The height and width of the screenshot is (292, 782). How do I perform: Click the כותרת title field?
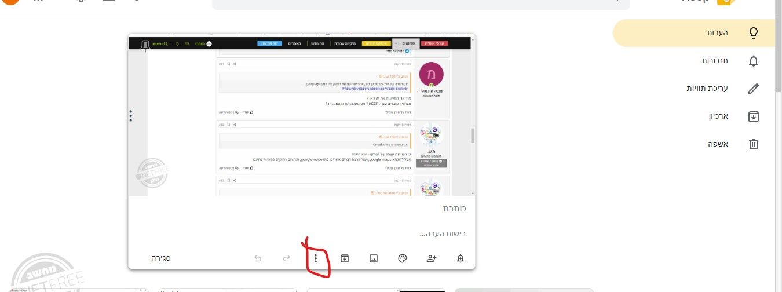point(301,208)
